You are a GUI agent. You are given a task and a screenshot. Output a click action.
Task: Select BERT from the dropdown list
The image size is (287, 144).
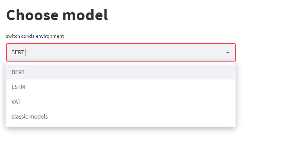pos(18,72)
